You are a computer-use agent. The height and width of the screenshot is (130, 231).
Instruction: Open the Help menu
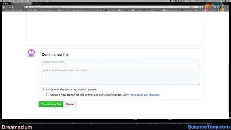49,1
